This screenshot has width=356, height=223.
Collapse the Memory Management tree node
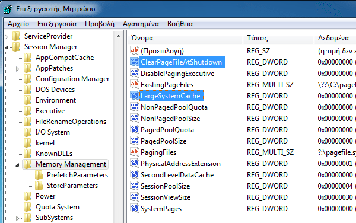[x=17, y=165]
